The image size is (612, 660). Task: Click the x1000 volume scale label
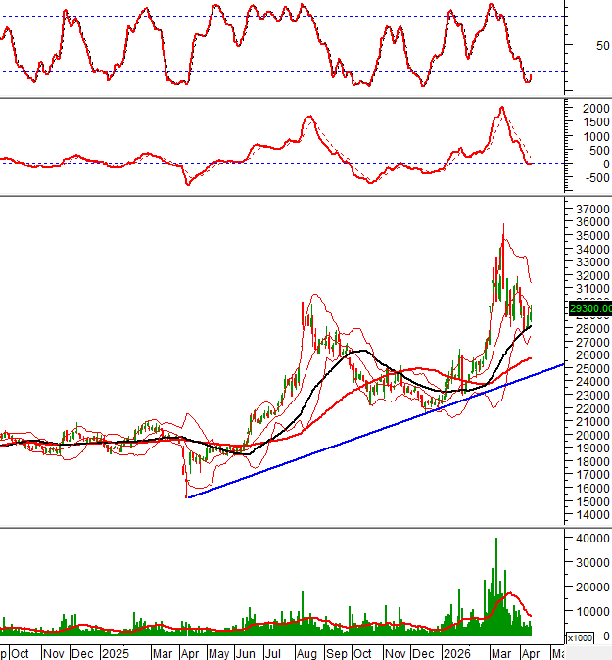coord(580,637)
